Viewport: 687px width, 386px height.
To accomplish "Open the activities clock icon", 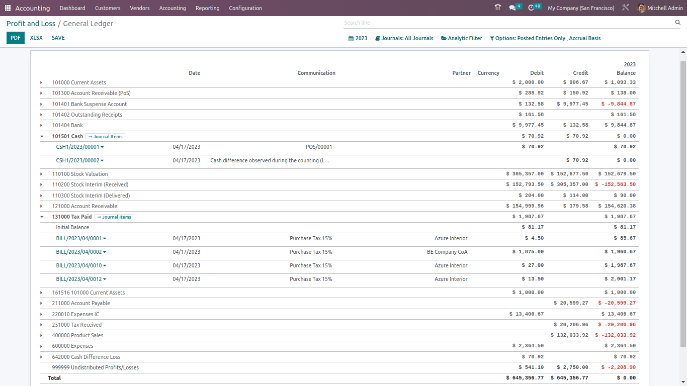I will click(531, 8).
